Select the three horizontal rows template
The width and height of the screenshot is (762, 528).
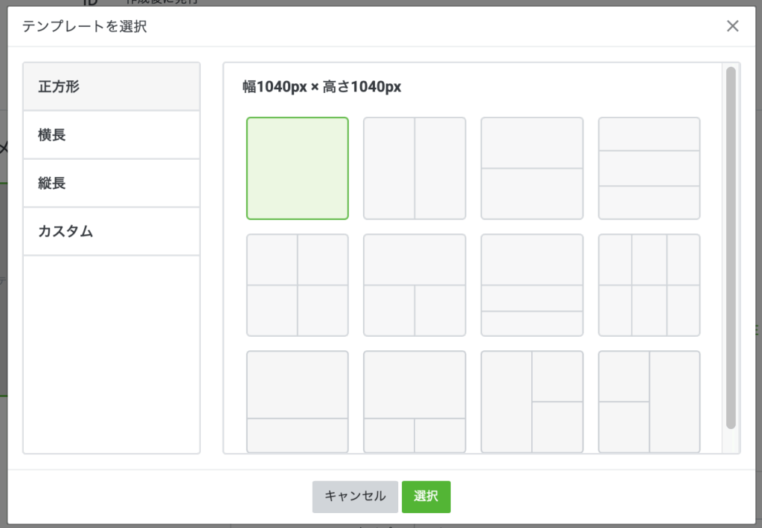coord(649,168)
